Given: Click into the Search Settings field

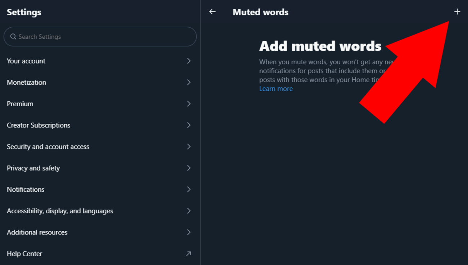Looking at the screenshot, I should point(104,37).
